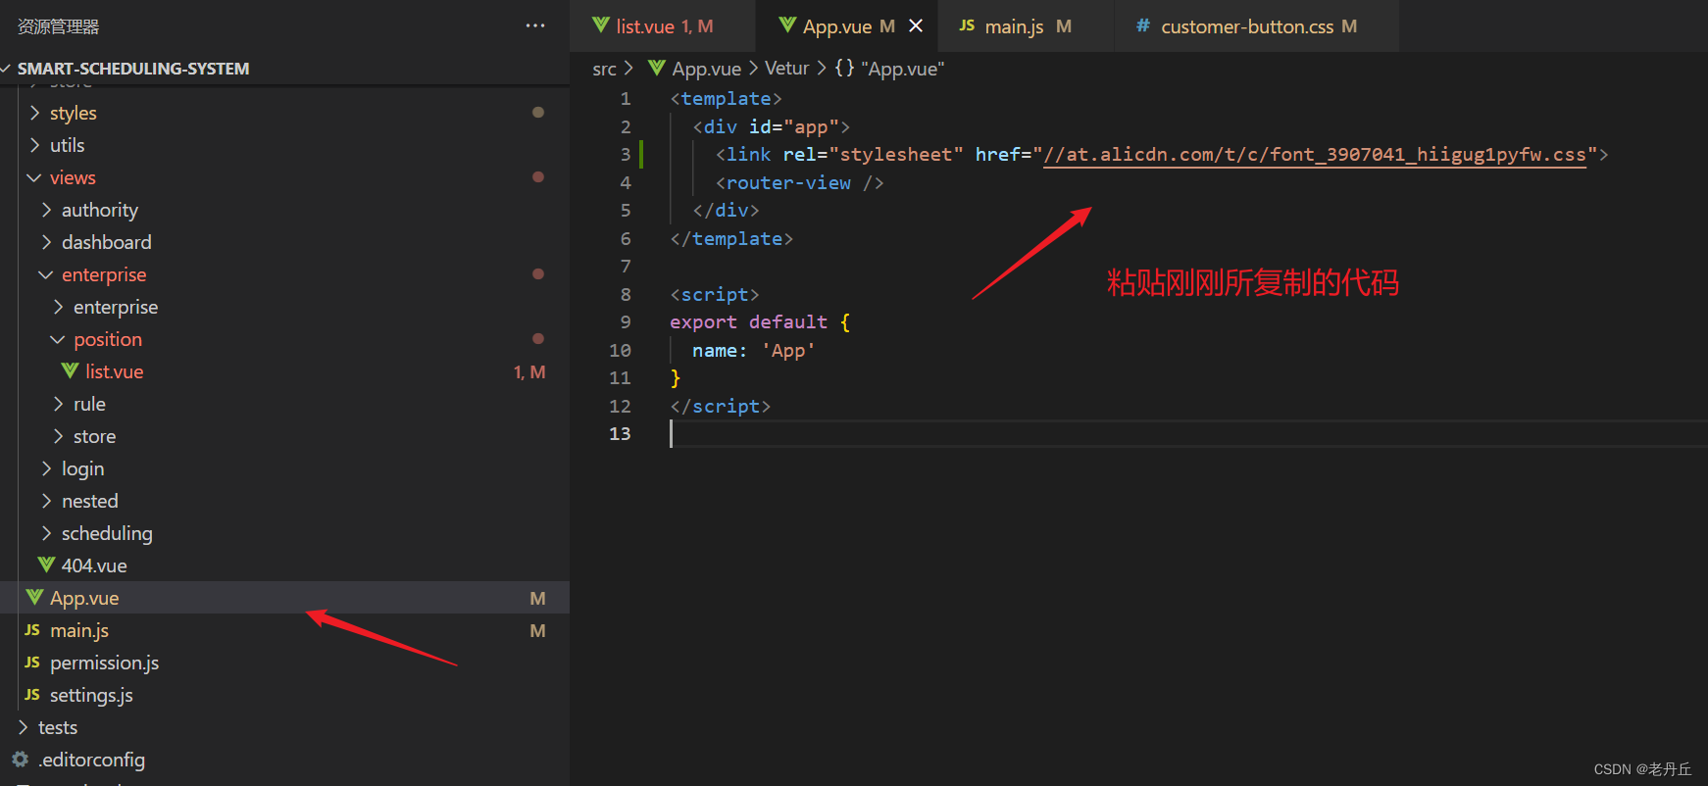
Task: Click the JS icon on main.js tab
Action: click(x=967, y=25)
